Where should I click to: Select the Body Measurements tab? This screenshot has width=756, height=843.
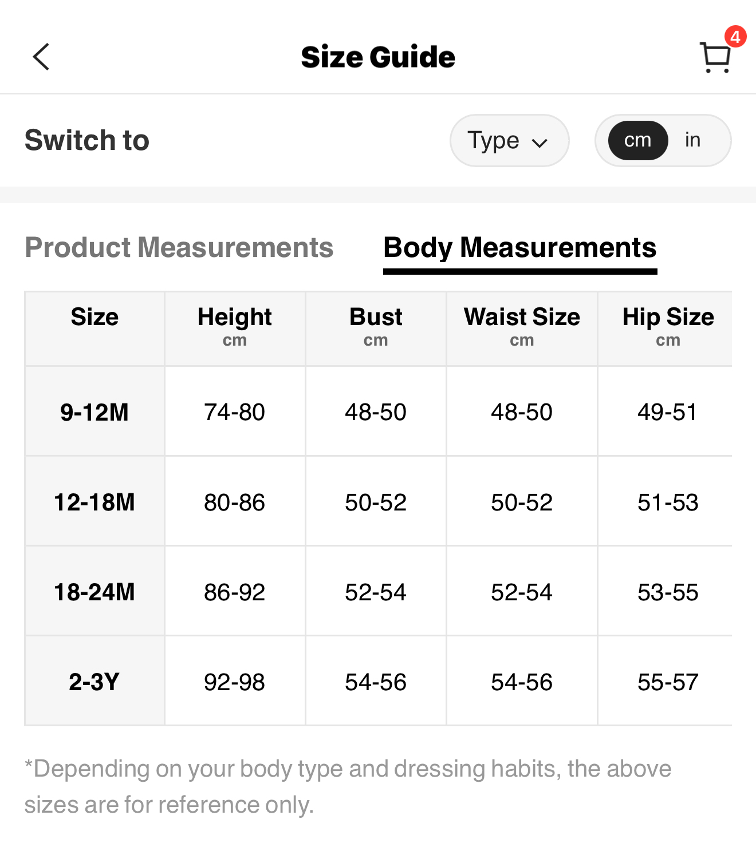519,248
